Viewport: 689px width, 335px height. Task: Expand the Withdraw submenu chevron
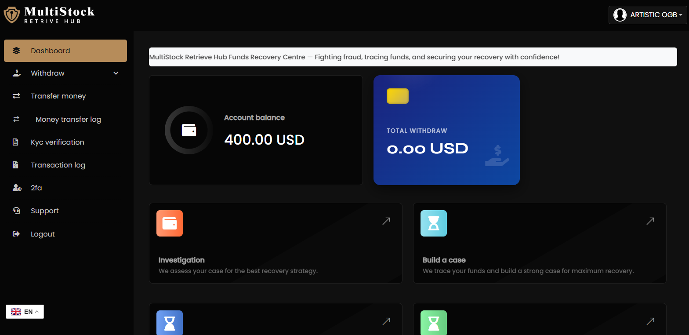116,73
